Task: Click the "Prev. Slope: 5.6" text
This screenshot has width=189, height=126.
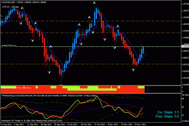Action: [x=167, y=117]
